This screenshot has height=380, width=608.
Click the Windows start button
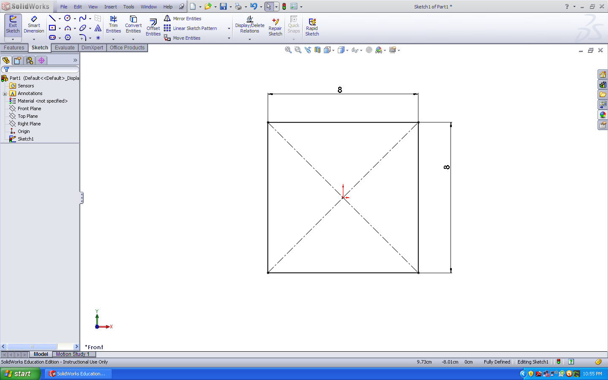[19, 374]
